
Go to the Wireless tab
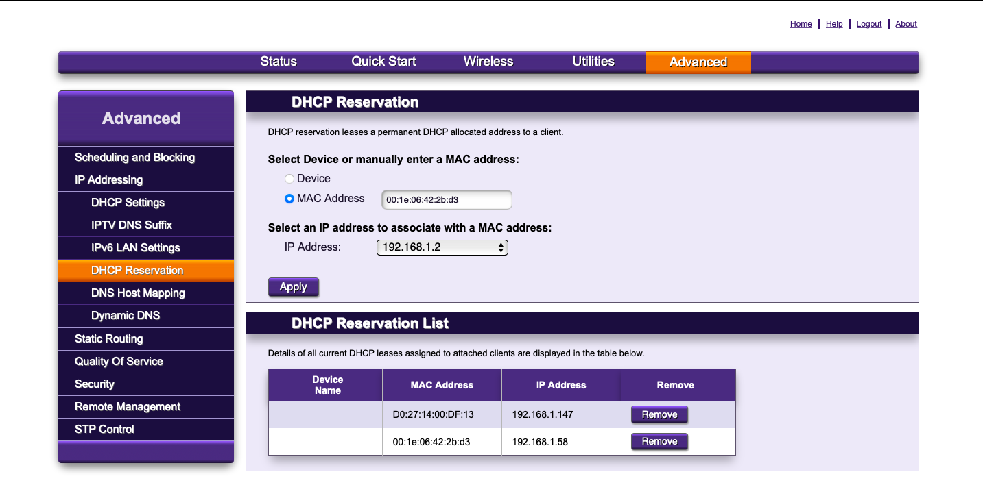[488, 62]
